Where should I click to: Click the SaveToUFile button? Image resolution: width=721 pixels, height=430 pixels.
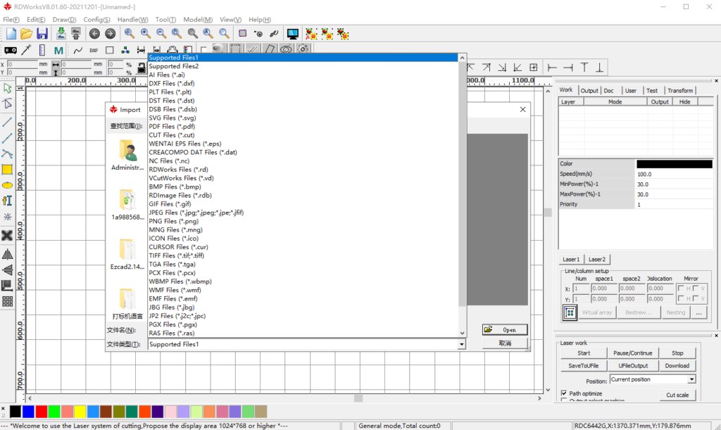[x=584, y=366]
